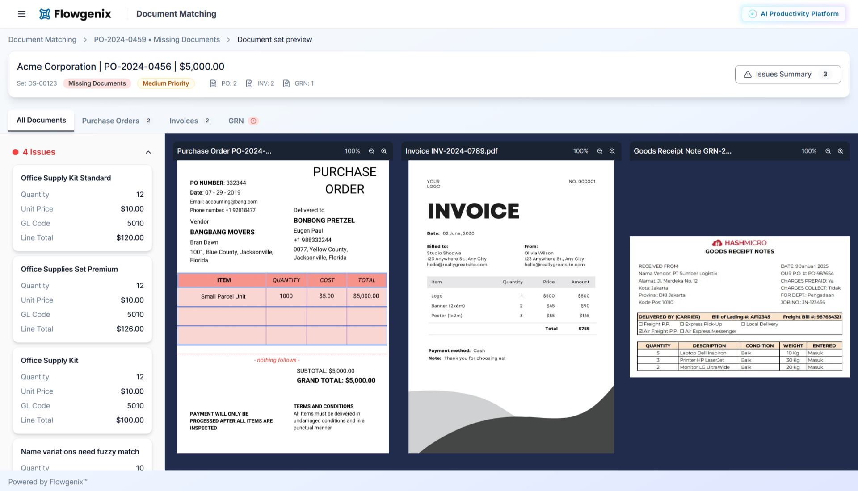Click the Invoice document preview
858x491 pixels.
(x=511, y=307)
